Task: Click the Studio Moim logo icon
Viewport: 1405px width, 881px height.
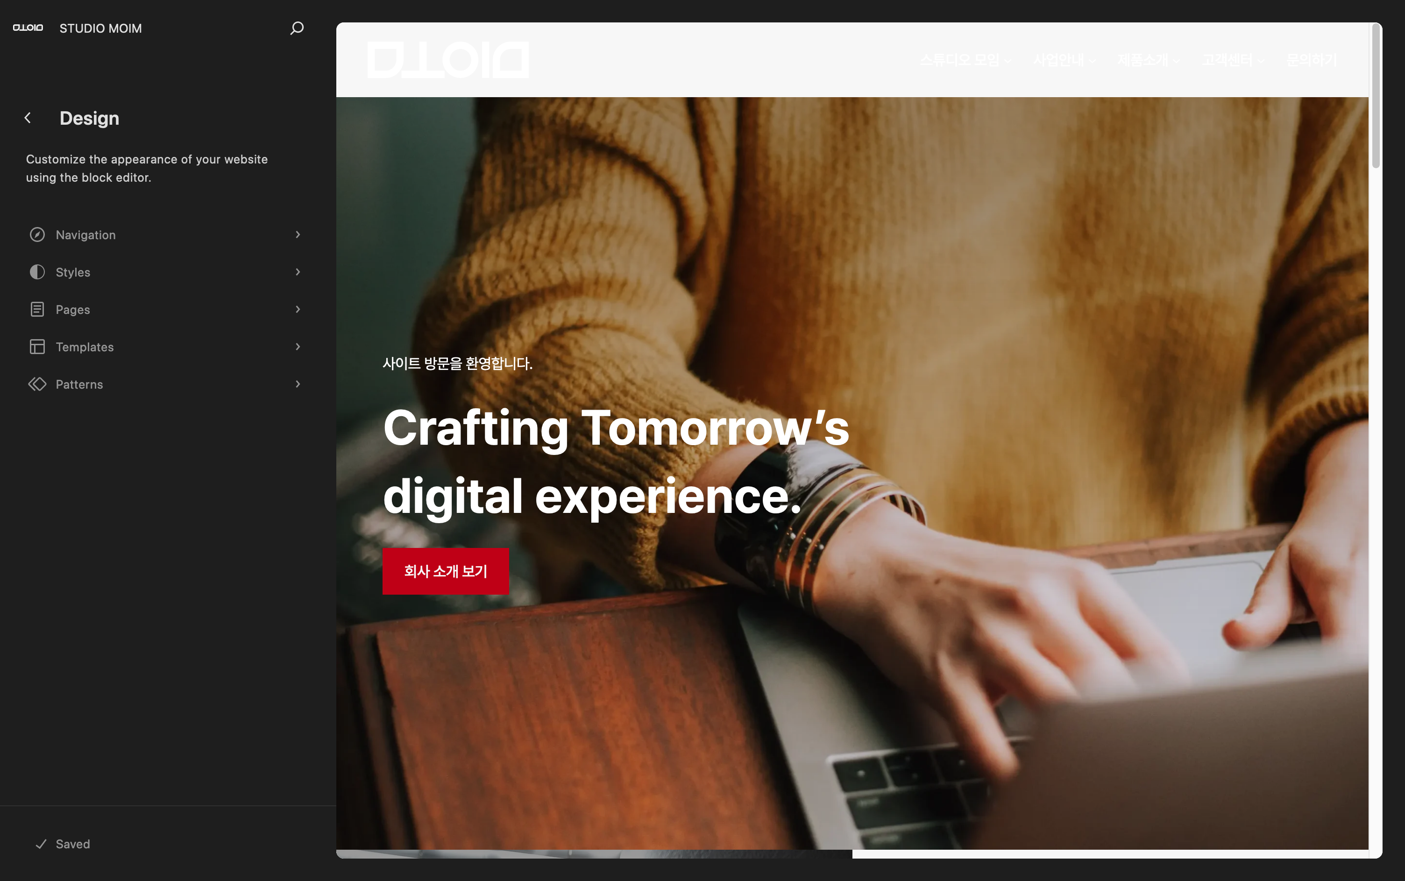Action: pos(28,28)
